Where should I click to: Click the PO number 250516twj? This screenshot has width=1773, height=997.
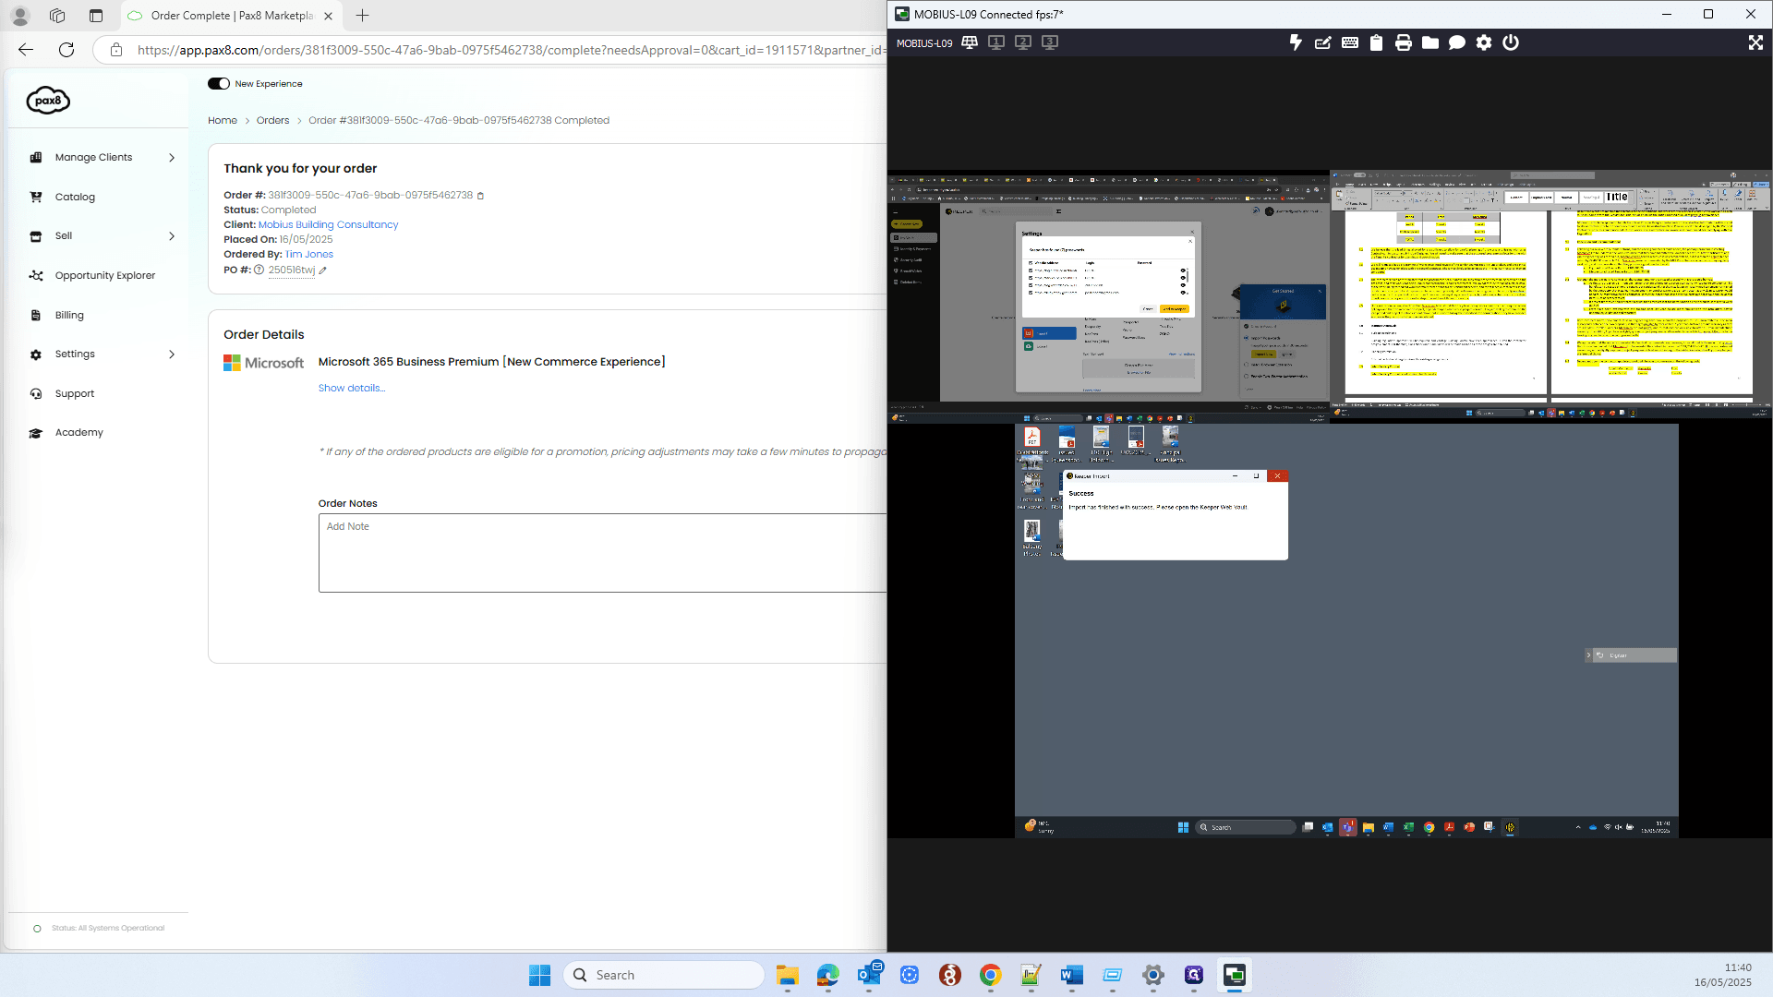coord(292,270)
